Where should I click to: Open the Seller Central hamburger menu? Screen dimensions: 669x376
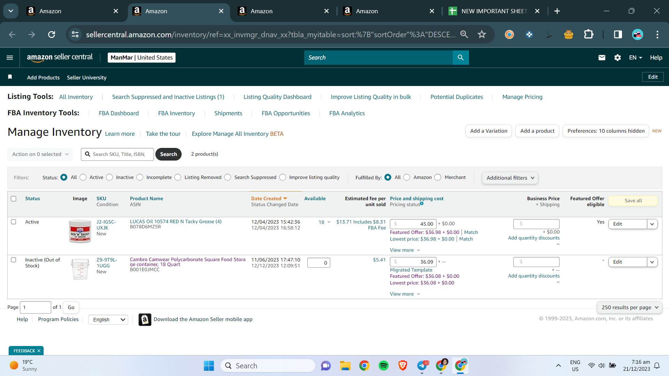pyautogui.click(x=10, y=57)
